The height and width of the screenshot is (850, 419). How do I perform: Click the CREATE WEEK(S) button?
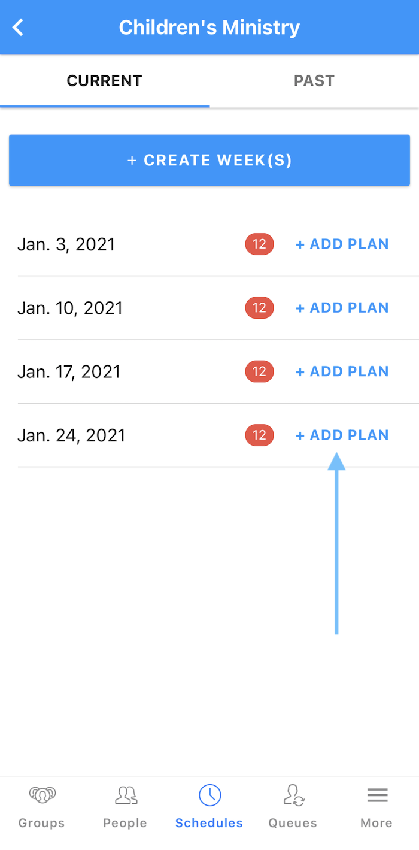point(209,160)
